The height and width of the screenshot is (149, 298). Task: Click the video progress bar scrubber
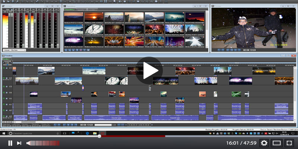(99, 136)
